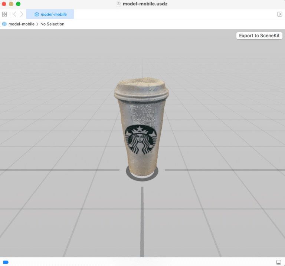The width and height of the screenshot is (285, 266).
Task: Add editor pane on the right
Action: [279, 14]
